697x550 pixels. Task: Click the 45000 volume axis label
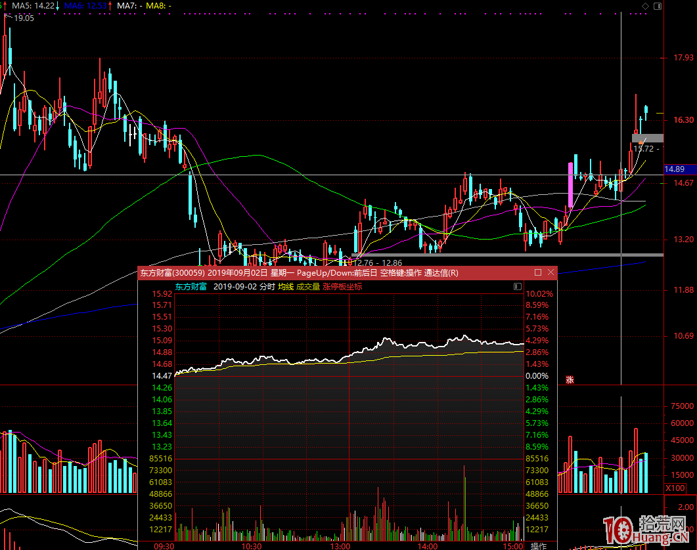pos(682,440)
